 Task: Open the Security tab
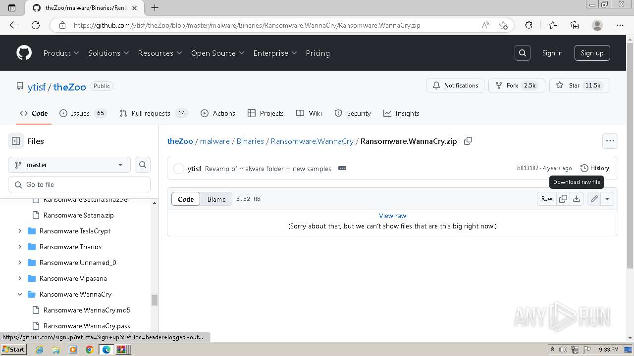[353, 113]
